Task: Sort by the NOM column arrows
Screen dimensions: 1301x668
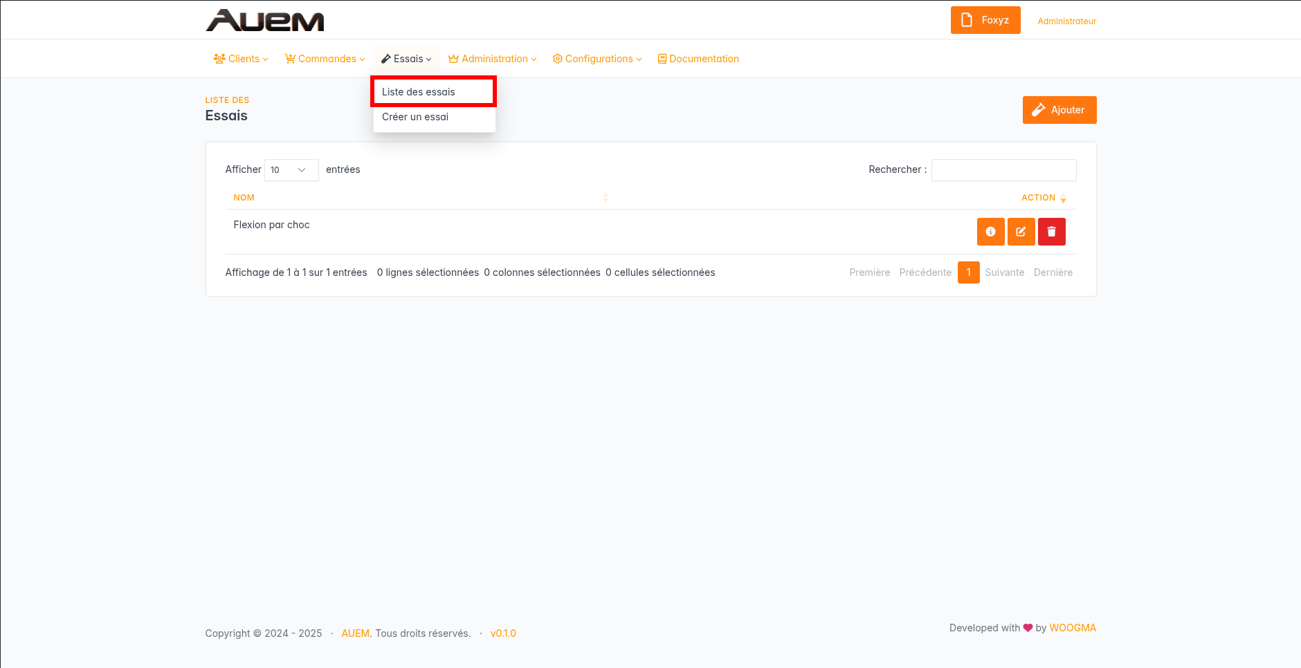Action: point(605,198)
